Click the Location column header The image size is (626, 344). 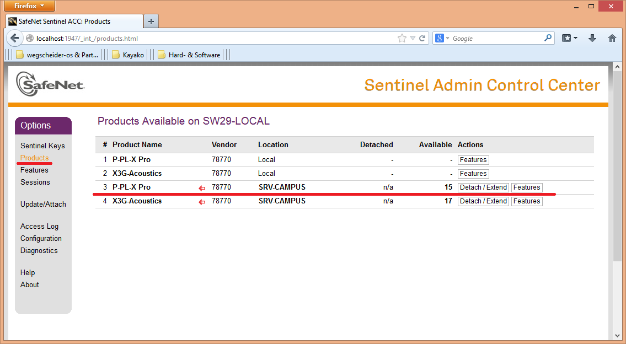[273, 145]
